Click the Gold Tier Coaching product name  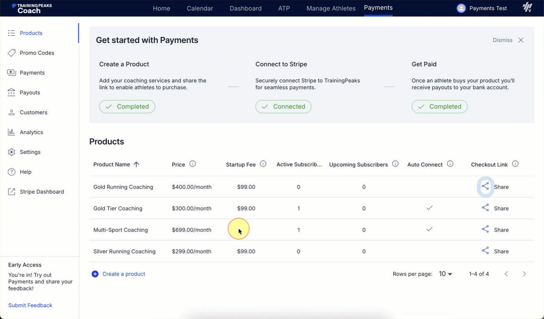(118, 208)
